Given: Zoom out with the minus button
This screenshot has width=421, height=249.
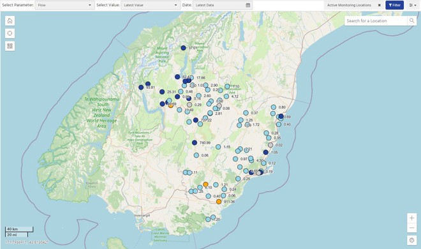Looking at the screenshot, I should [x=411, y=228].
